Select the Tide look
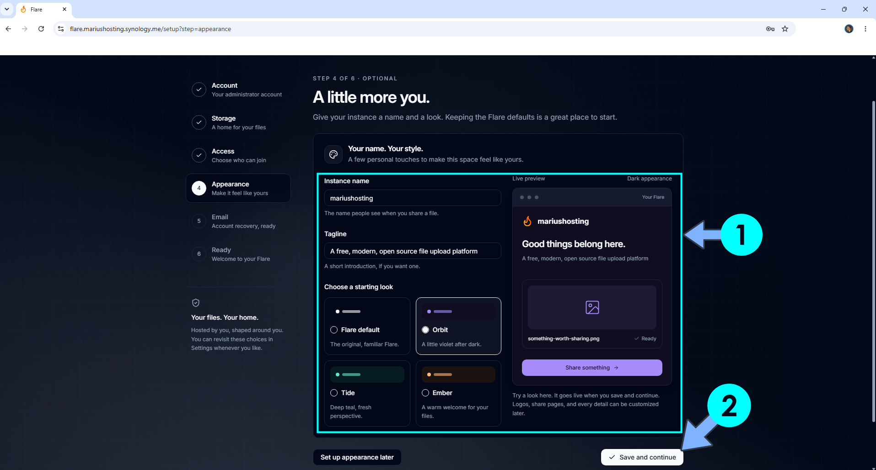 [367, 394]
